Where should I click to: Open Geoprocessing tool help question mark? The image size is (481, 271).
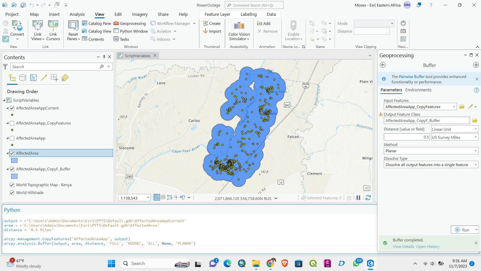click(476, 90)
